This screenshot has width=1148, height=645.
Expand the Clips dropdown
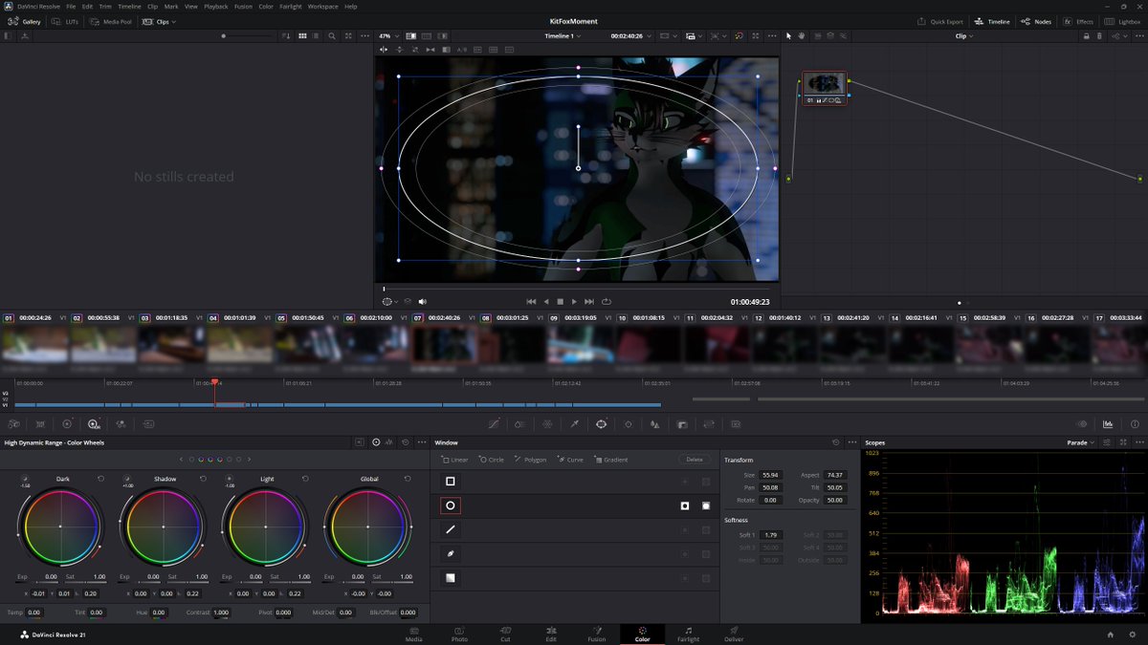[159, 21]
